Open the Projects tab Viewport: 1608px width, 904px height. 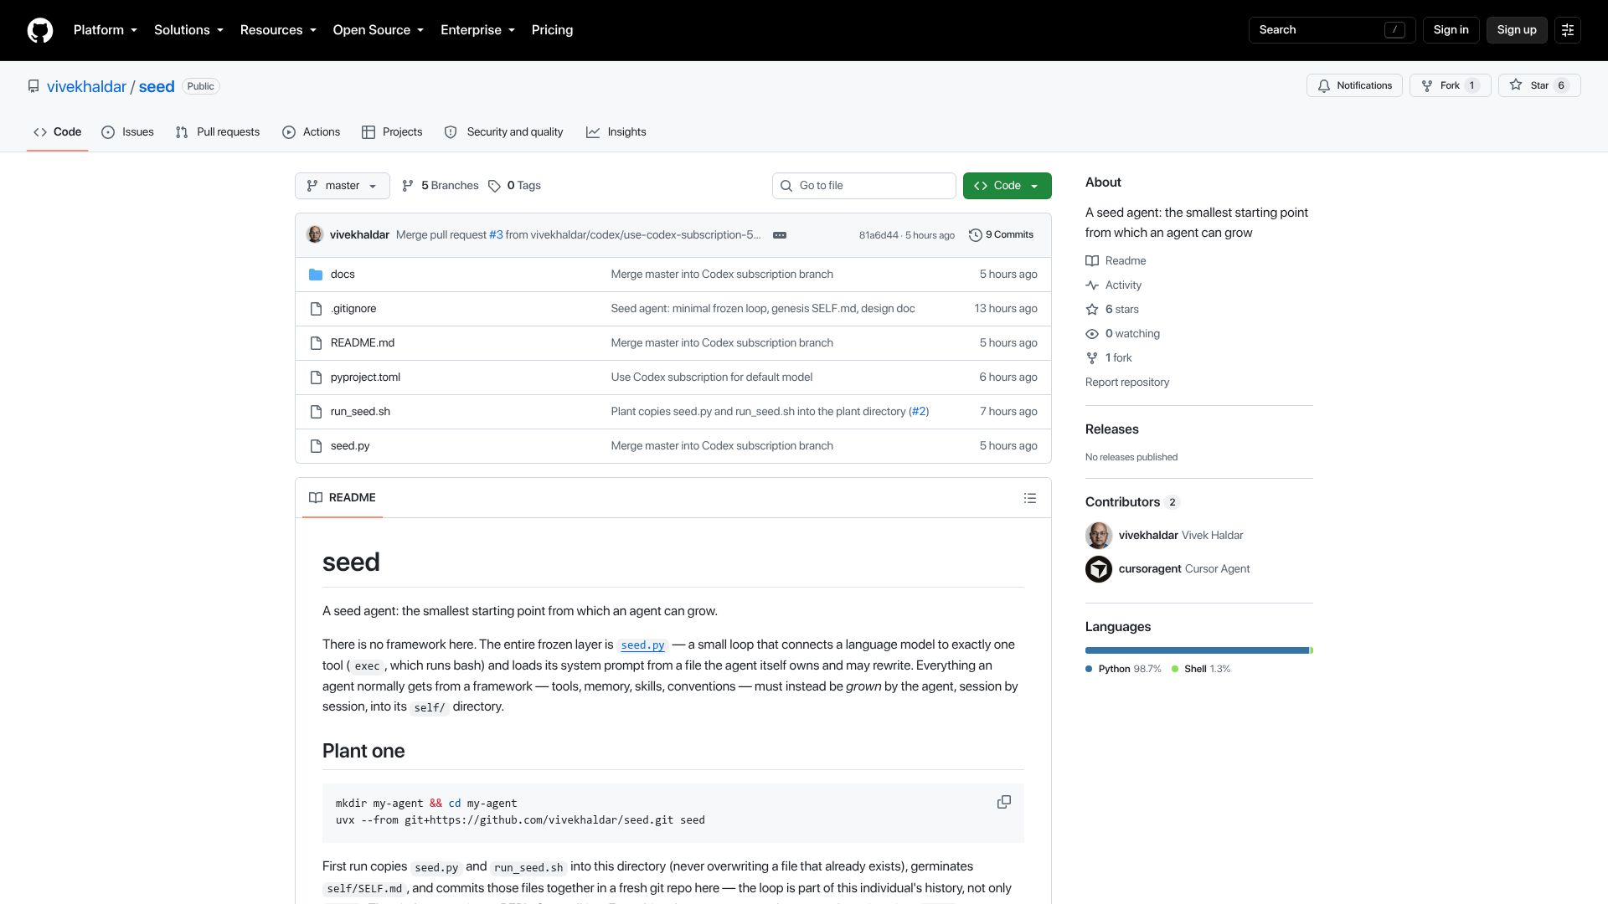click(x=392, y=132)
